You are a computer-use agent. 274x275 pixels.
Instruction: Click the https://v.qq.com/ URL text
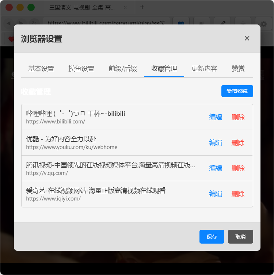47,173
